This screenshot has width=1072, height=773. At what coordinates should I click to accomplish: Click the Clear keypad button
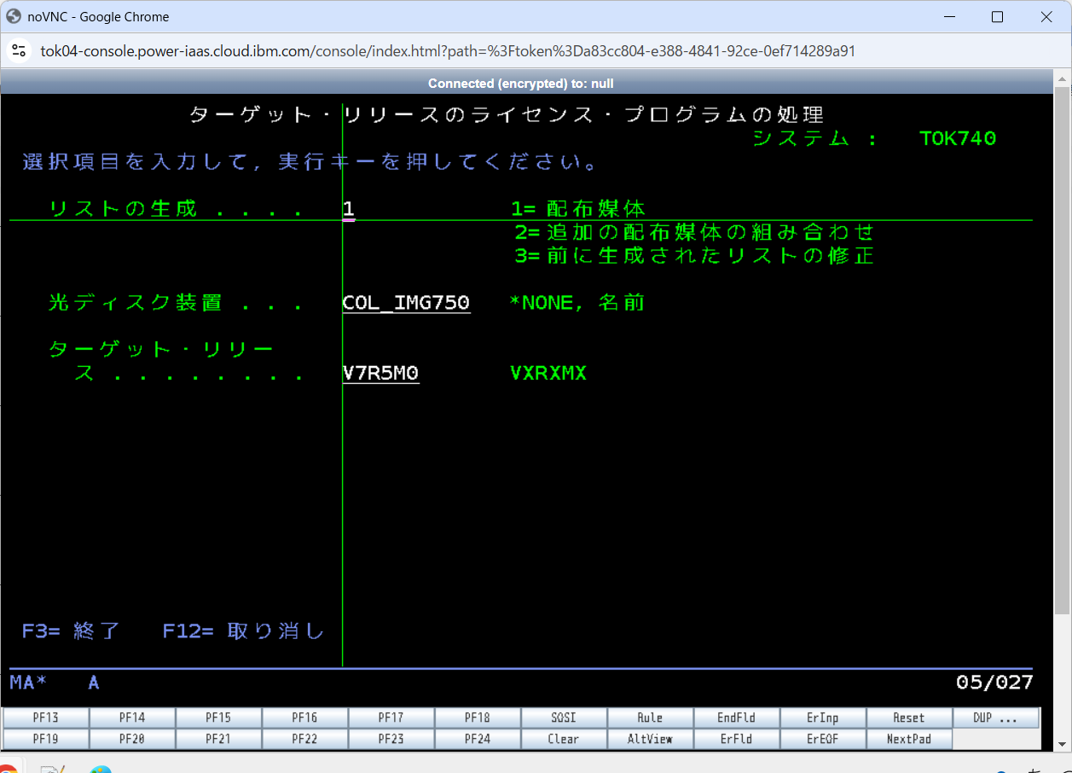[x=564, y=739]
